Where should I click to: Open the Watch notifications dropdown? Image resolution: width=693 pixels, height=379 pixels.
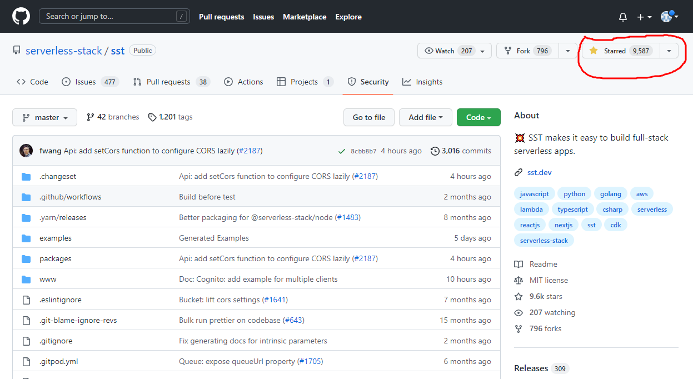coord(455,51)
